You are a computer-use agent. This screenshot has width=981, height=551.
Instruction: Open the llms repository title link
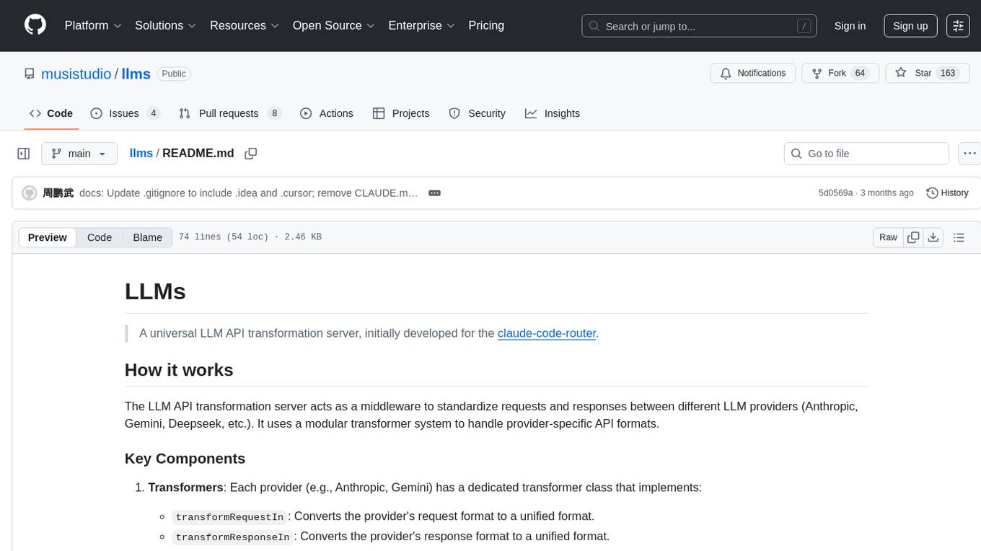click(136, 74)
